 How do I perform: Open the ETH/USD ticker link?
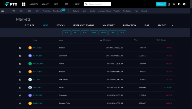coord(37,56)
